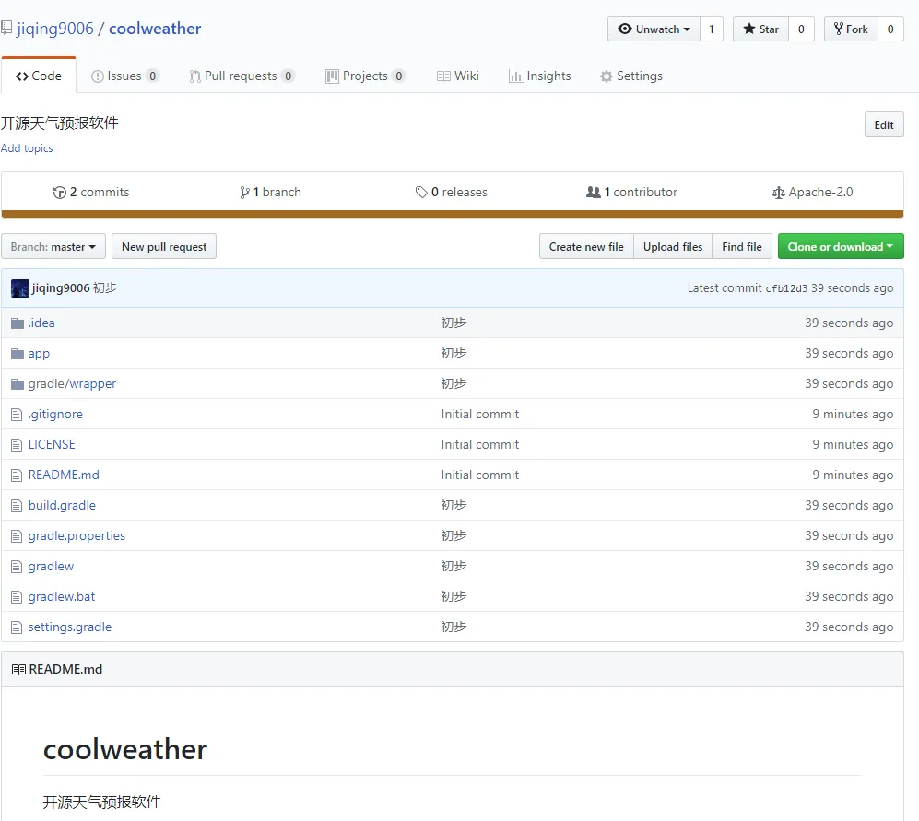Click the gradlew file icon
Image resolution: width=919 pixels, height=821 pixels.
coord(17,567)
